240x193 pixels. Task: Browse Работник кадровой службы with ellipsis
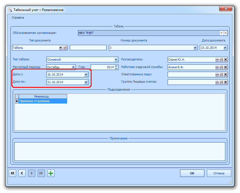coord(217,67)
